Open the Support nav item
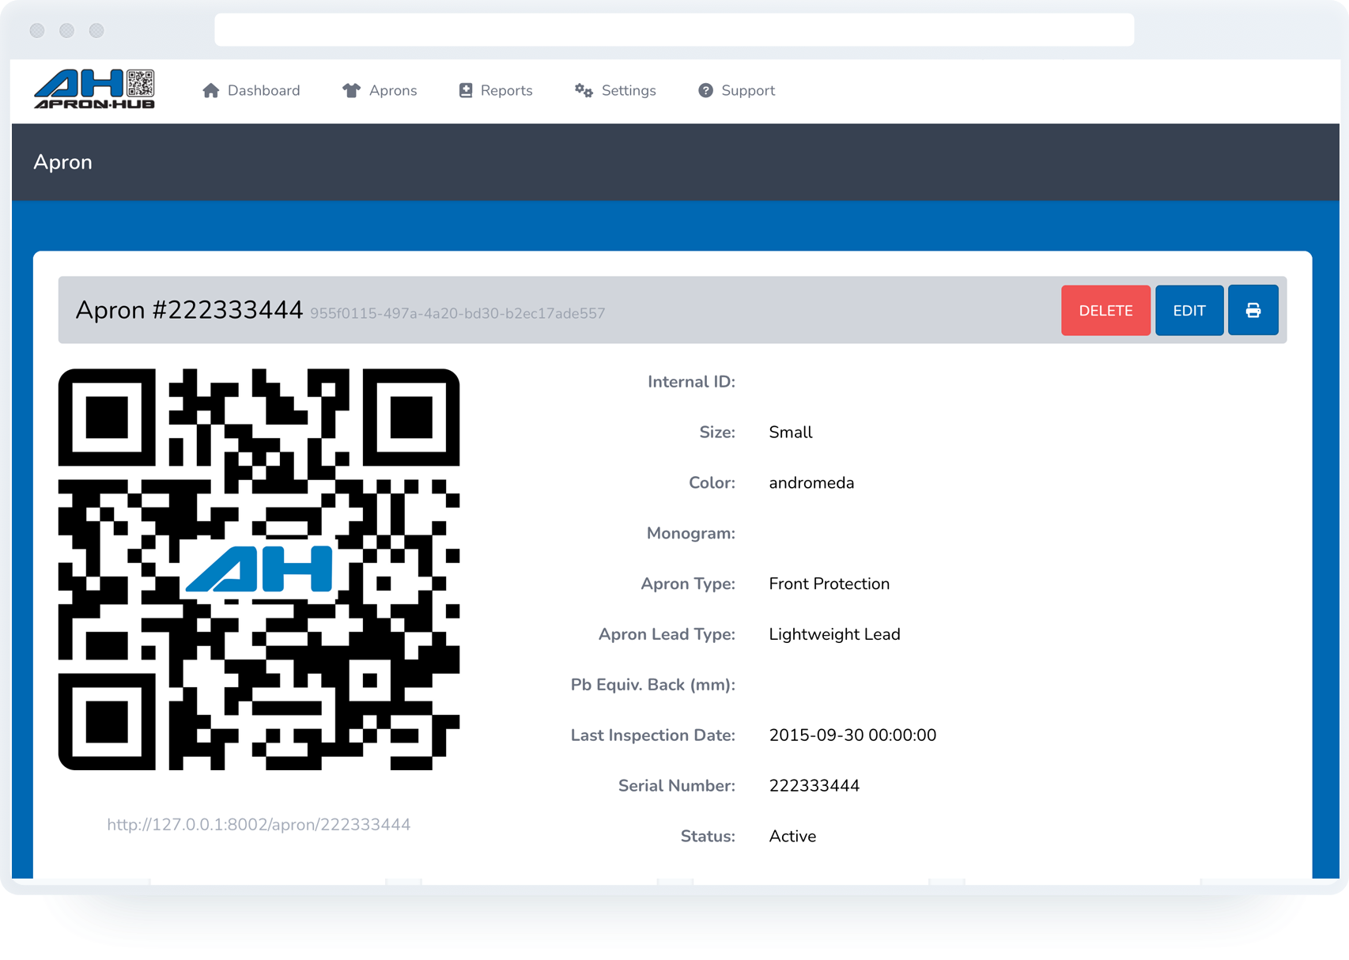The image size is (1349, 960). (747, 91)
